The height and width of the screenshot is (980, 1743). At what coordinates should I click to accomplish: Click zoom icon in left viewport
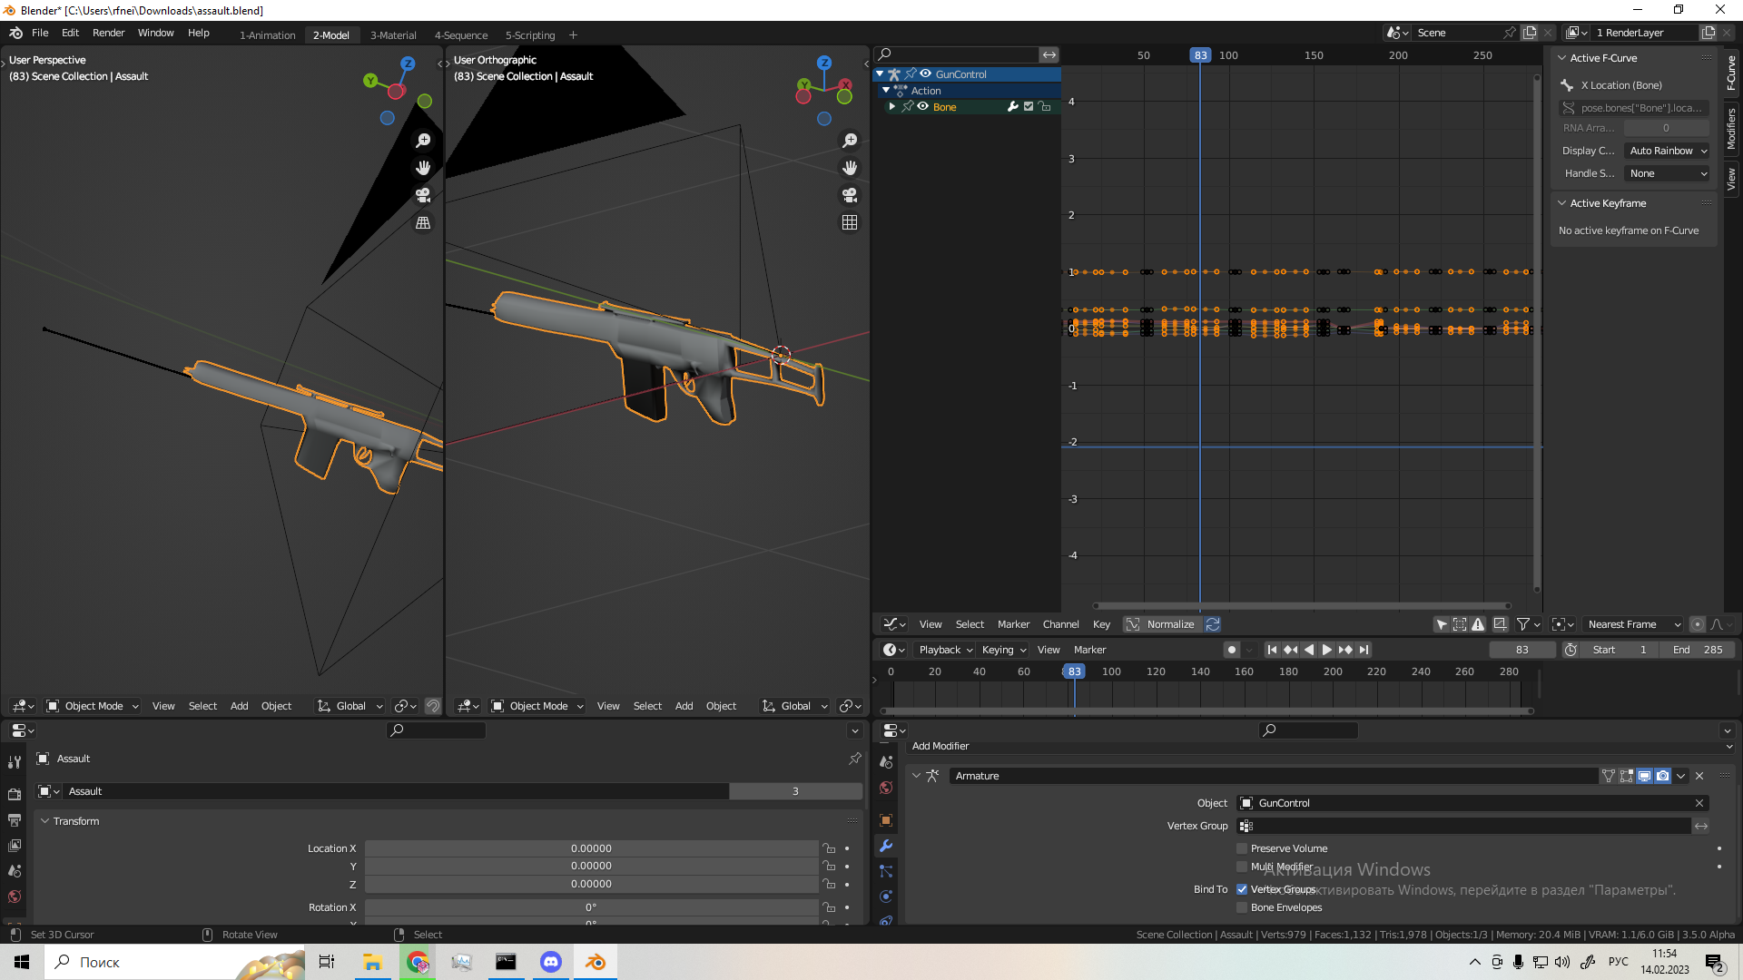(423, 141)
